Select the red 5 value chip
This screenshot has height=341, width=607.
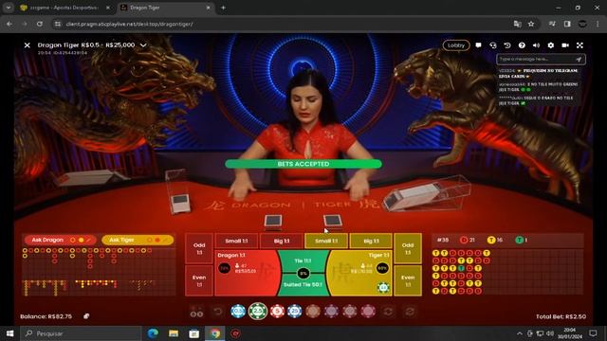[277, 312]
